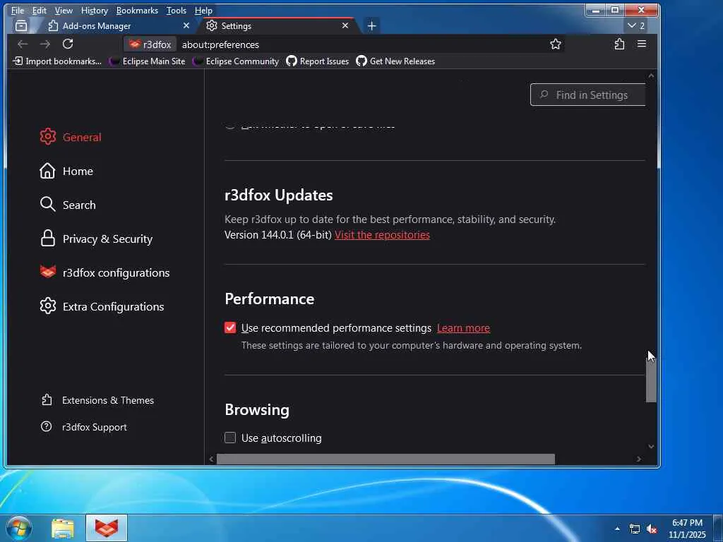
Task: Open the Firefox View tab-list icon
Action: (x=21, y=26)
